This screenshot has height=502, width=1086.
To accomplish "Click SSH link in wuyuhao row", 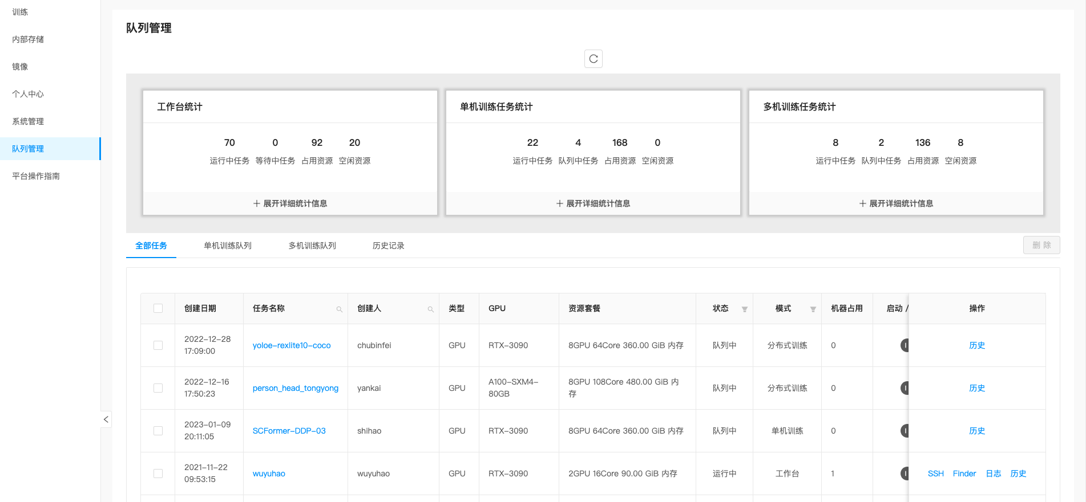I will pyautogui.click(x=936, y=474).
